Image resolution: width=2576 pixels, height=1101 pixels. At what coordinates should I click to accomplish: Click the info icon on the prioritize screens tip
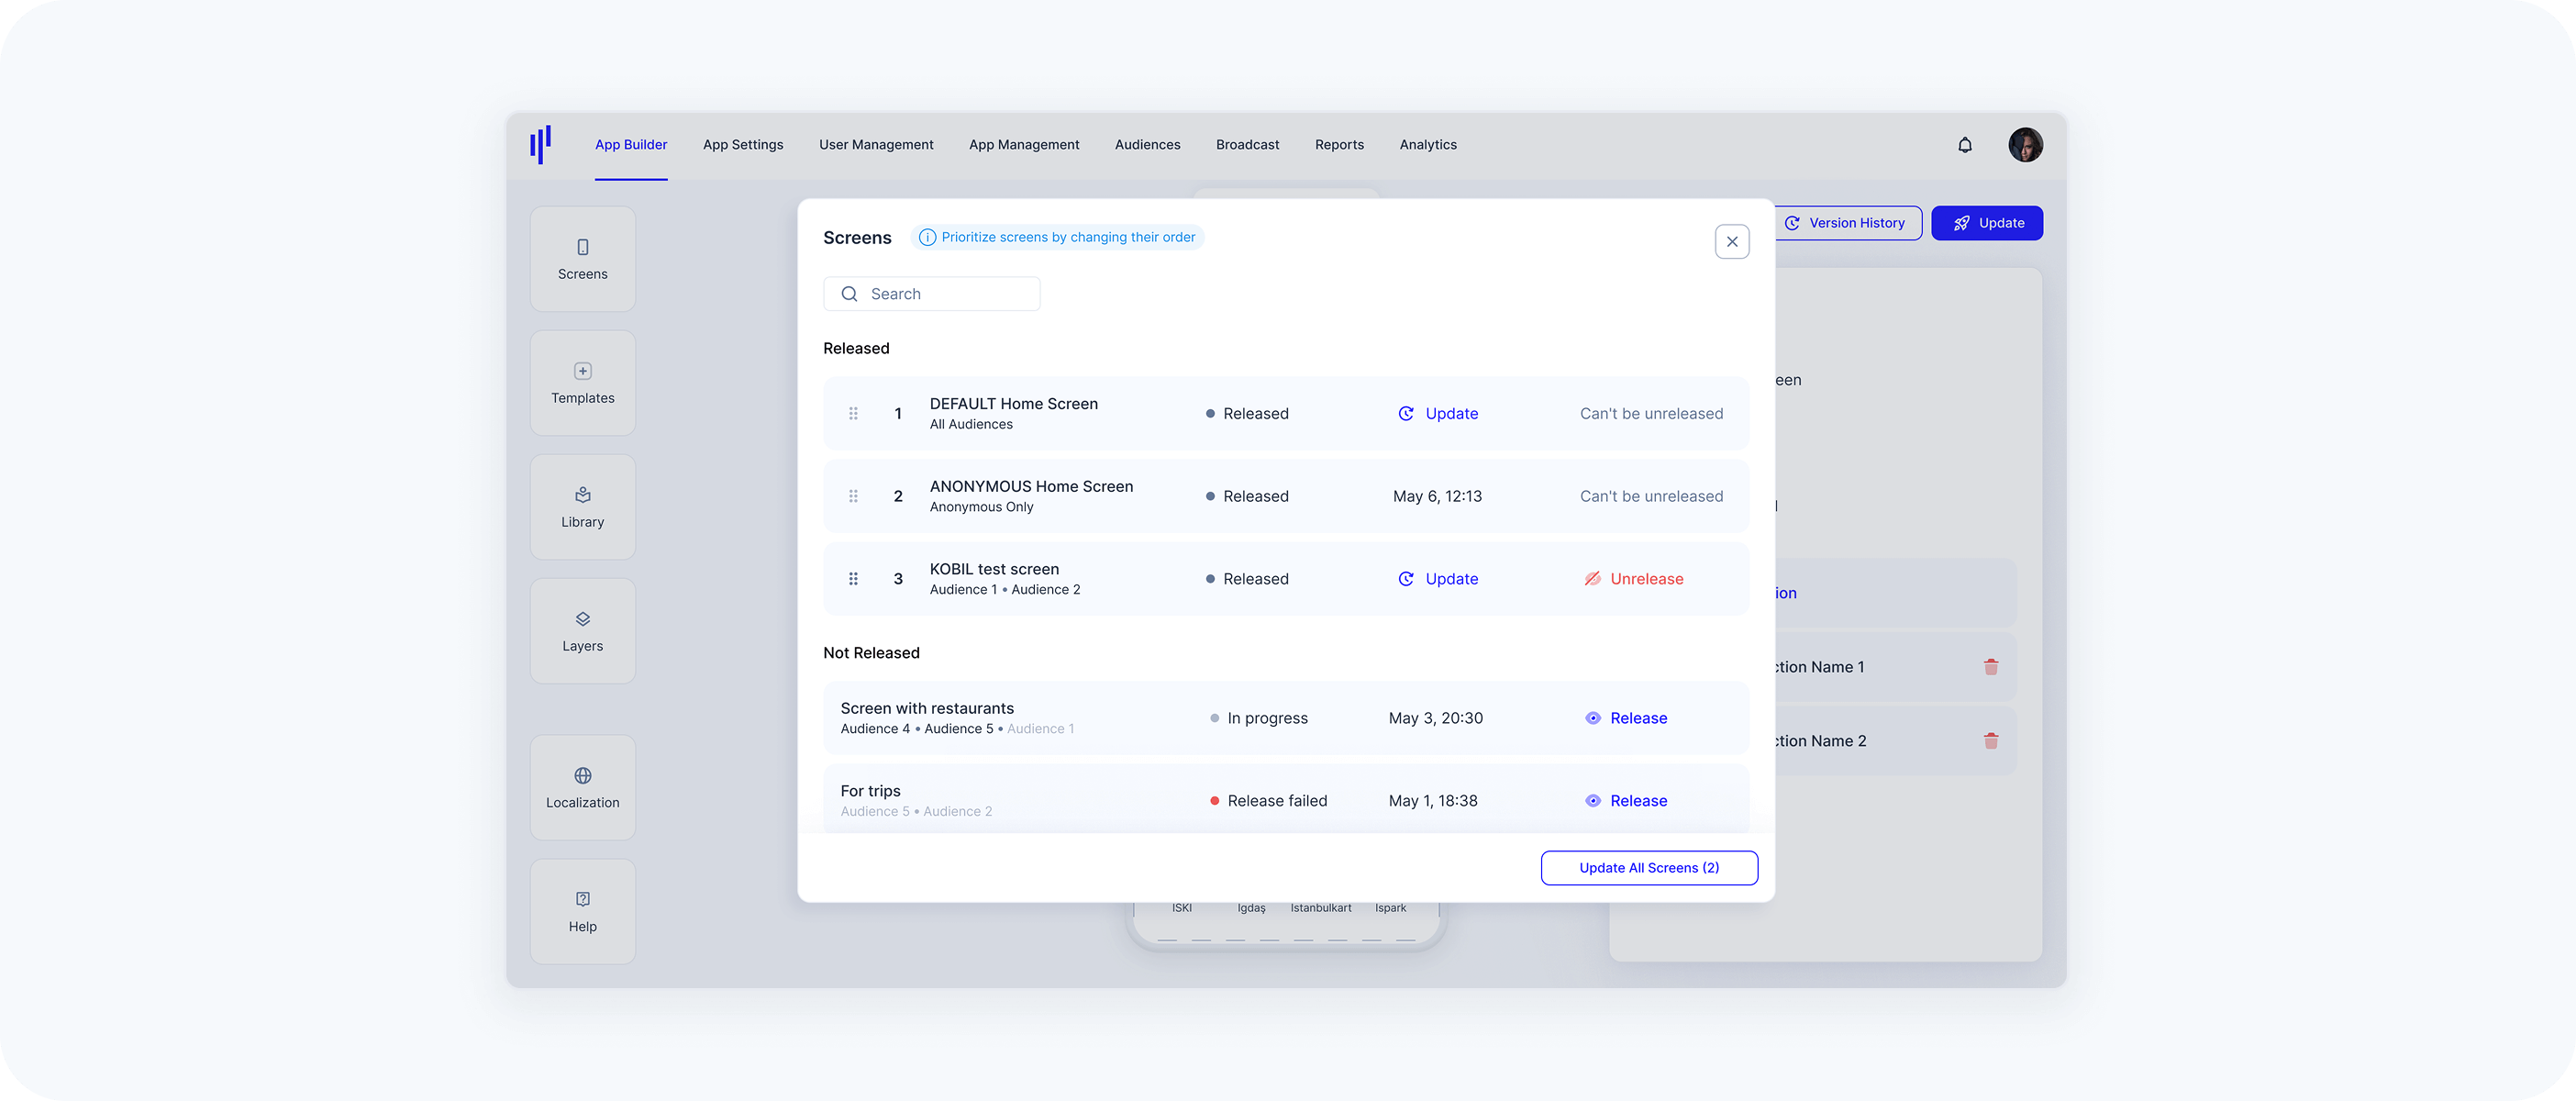click(x=928, y=237)
